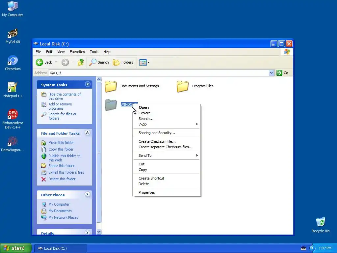Screen dimensions: 337x253
Task: Collapse the System Tasks panel
Action: (88, 84)
